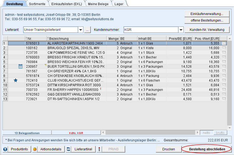Click the envelope icon in row 1
The image size is (234, 155).
(x=224, y=43)
